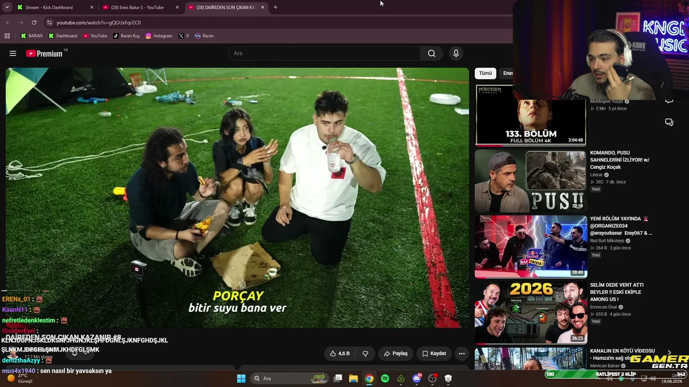Dislike the video with thumbs-down
689x387 pixels.
[x=365, y=354]
